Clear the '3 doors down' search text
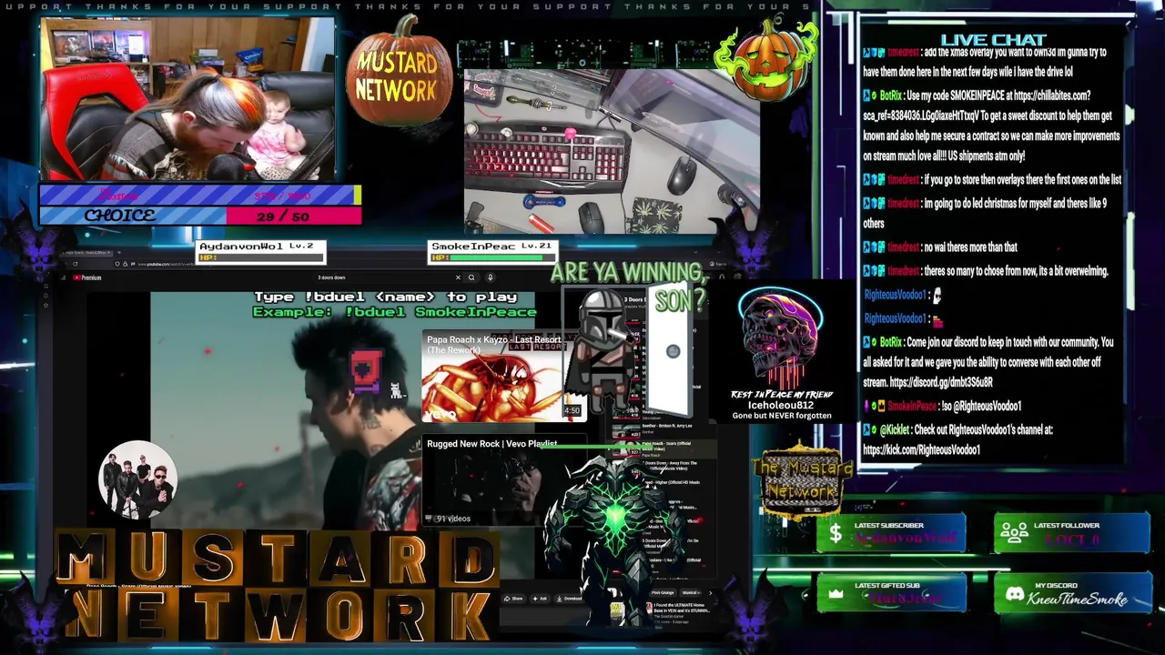1165x655 pixels. click(458, 277)
